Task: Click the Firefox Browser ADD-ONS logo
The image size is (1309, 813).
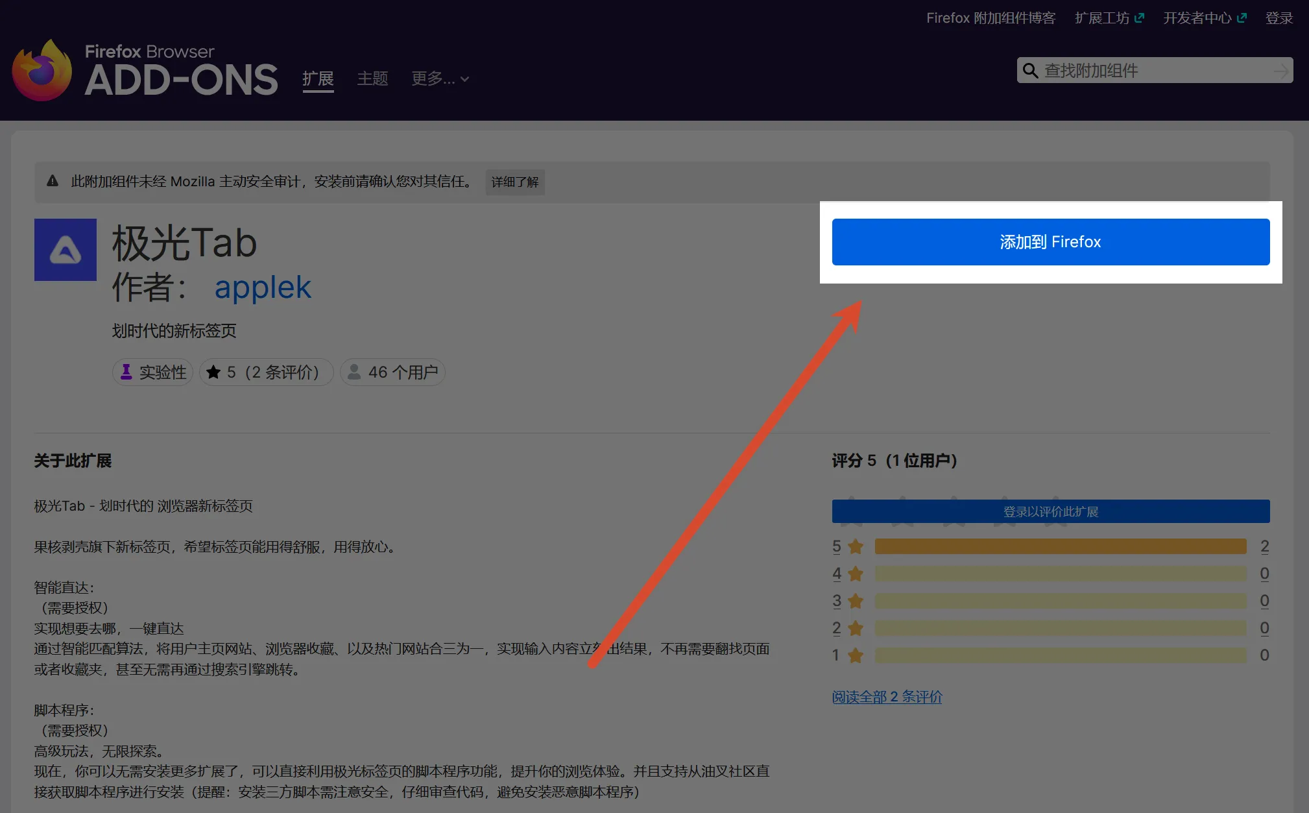Action: [x=145, y=70]
